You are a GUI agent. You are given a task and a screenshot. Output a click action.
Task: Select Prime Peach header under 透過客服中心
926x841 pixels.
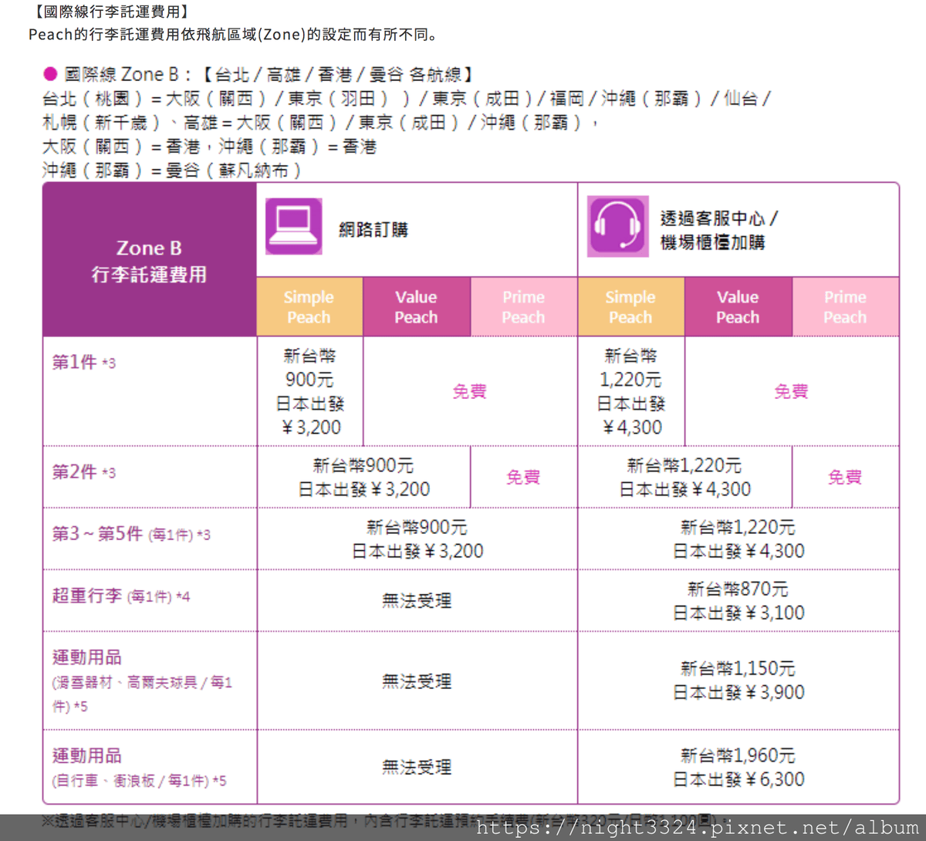(846, 307)
